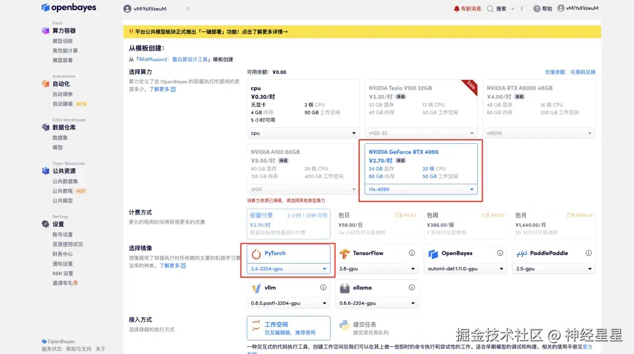Image resolution: width=634 pixels, height=354 pixels.
Task: Click the 工作空间 workspace icon
Action: (x=256, y=325)
